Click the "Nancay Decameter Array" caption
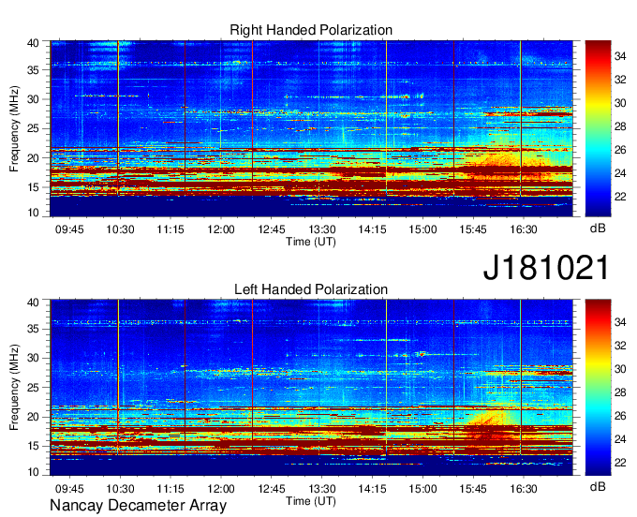 click(138, 506)
